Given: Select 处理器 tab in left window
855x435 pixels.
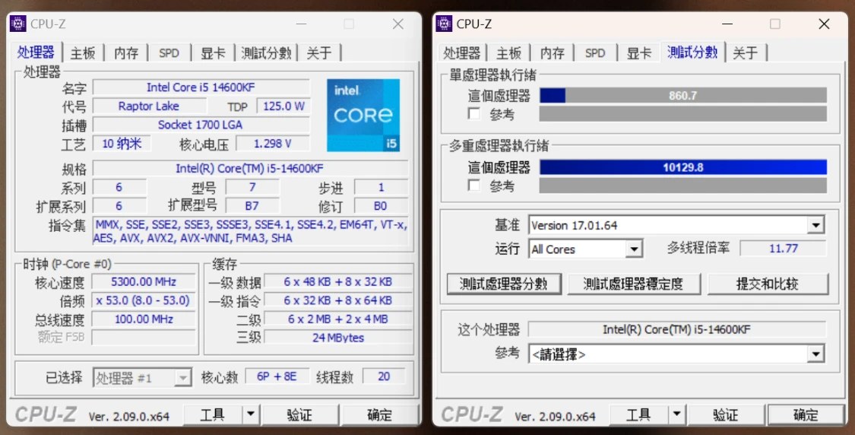Looking at the screenshot, I should tap(36, 52).
